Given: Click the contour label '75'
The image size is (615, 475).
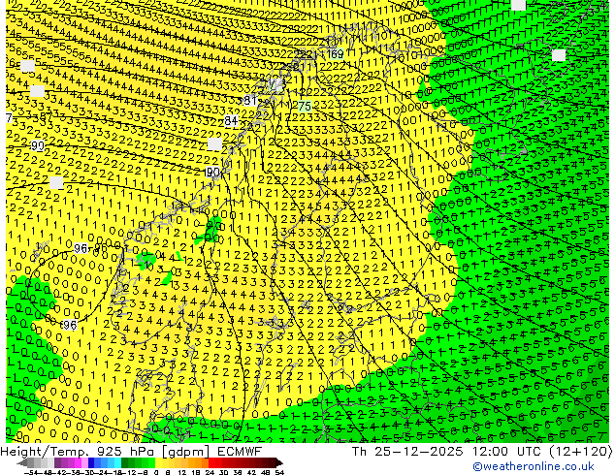Looking at the screenshot, I should point(305,107).
